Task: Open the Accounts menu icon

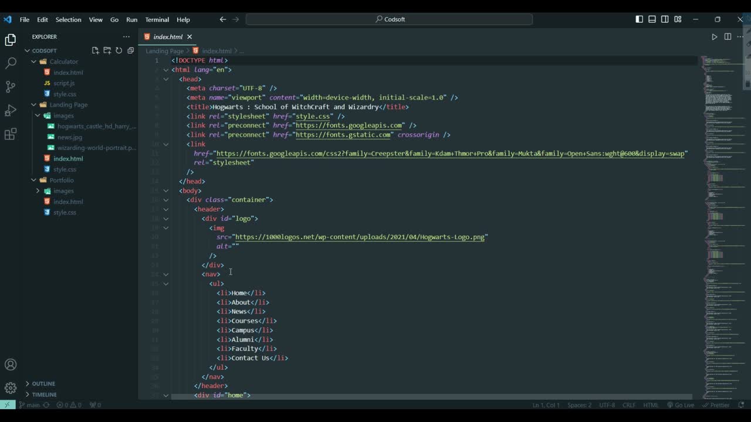Action: pos(11,365)
